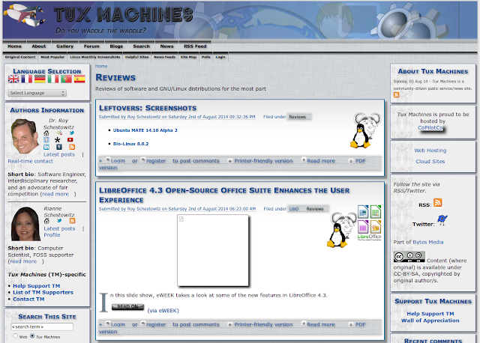
Task: Open Dr. Roy's RSS feed icon
Action: pos(72,147)
